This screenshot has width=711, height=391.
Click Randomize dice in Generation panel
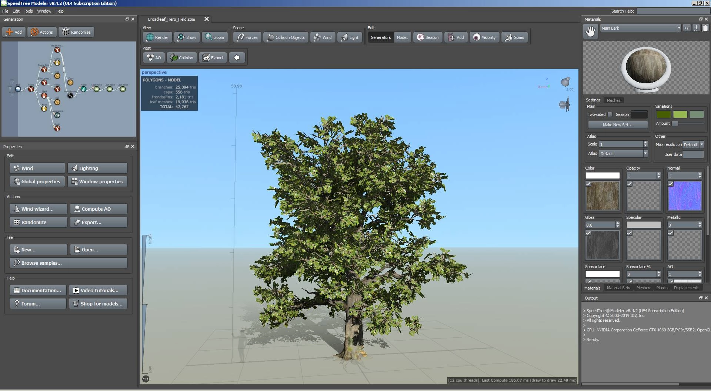click(76, 32)
